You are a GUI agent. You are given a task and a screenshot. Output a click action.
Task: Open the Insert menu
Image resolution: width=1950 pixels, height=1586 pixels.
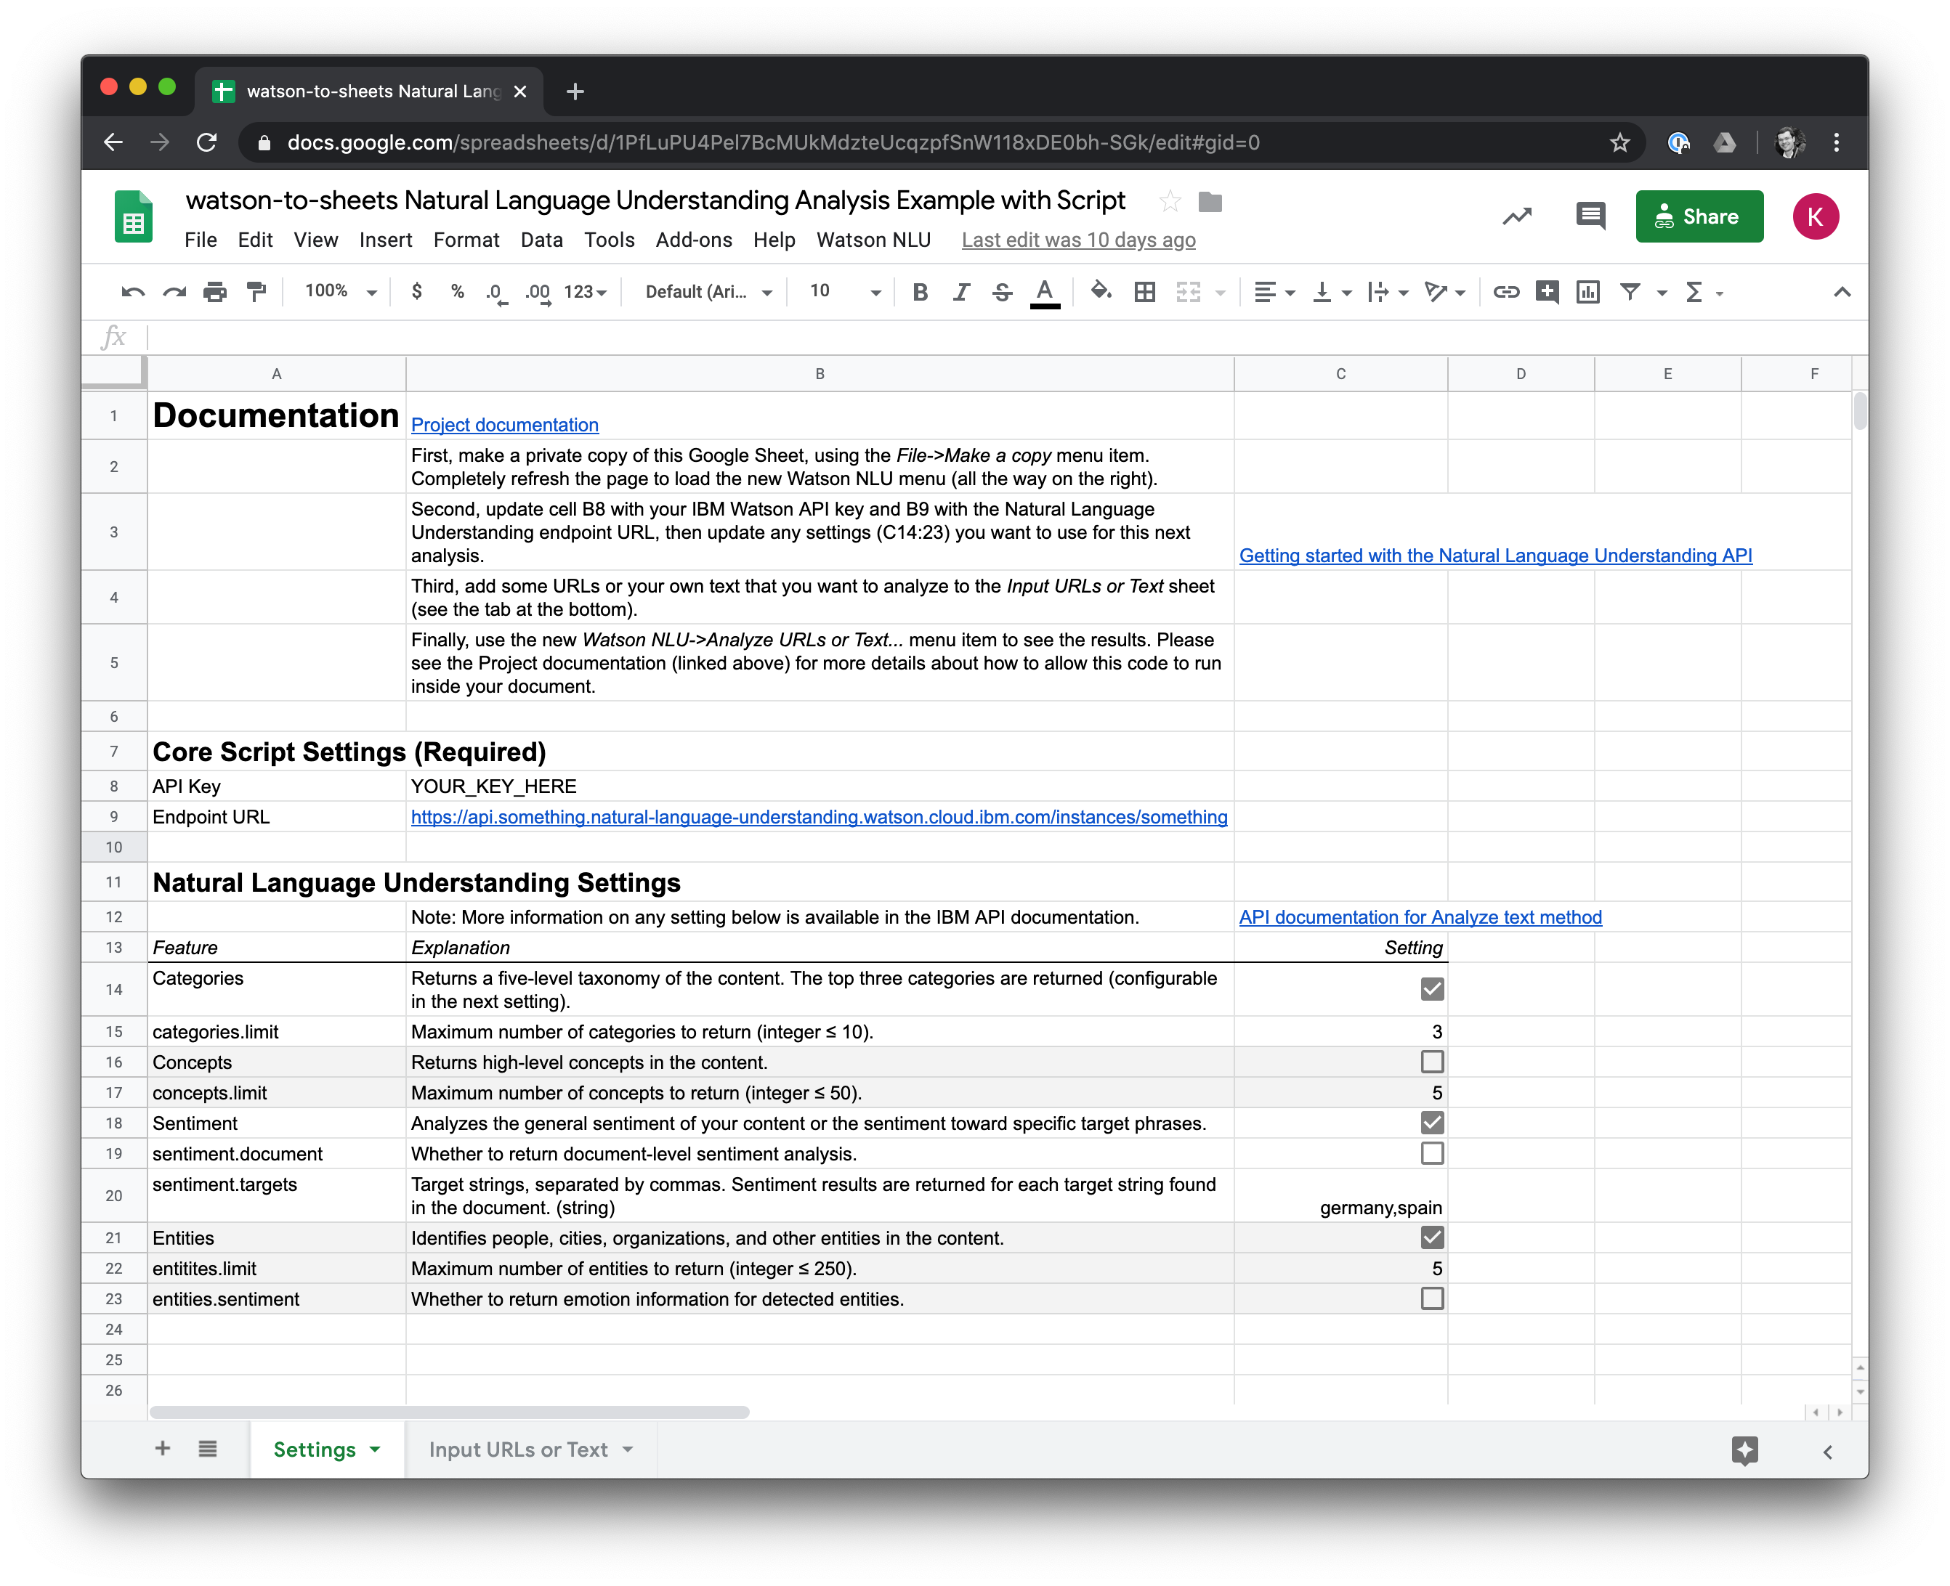coord(385,240)
